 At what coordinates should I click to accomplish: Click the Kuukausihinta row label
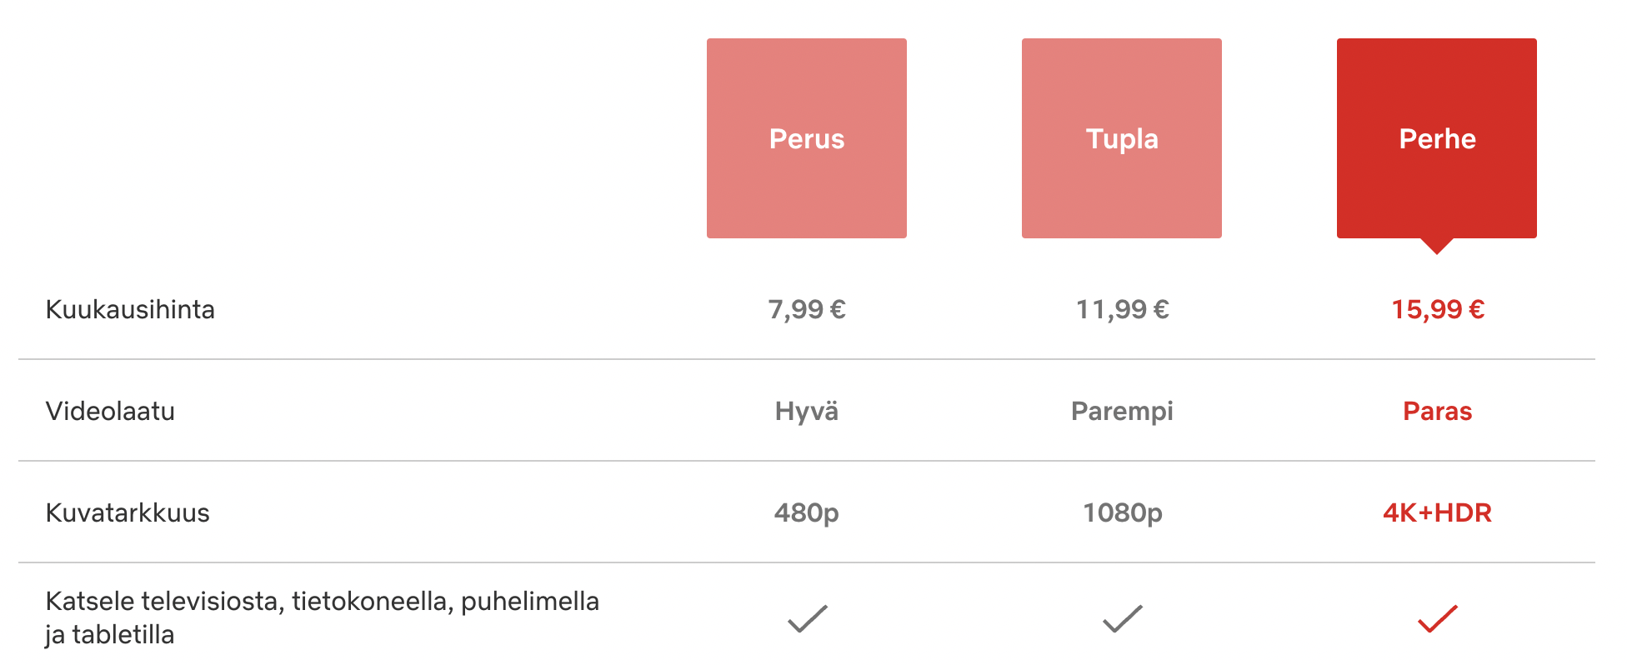click(x=130, y=310)
